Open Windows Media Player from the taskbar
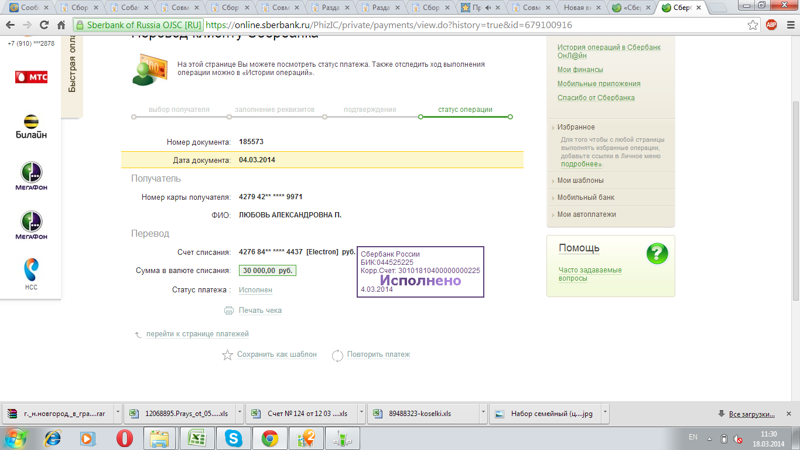The height and width of the screenshot is (450, 800). [x=87, y=438]
